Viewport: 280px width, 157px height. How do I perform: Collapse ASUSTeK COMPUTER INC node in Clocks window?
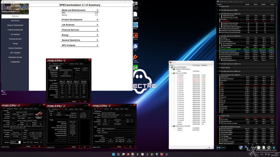(x=172, y=69)
